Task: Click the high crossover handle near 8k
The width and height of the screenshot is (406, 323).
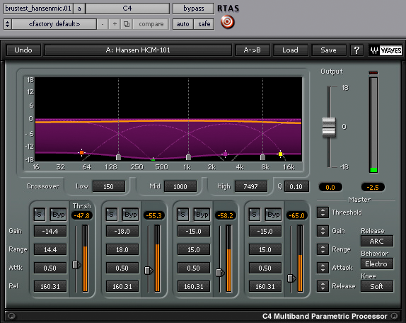Action: click(262, 157)
